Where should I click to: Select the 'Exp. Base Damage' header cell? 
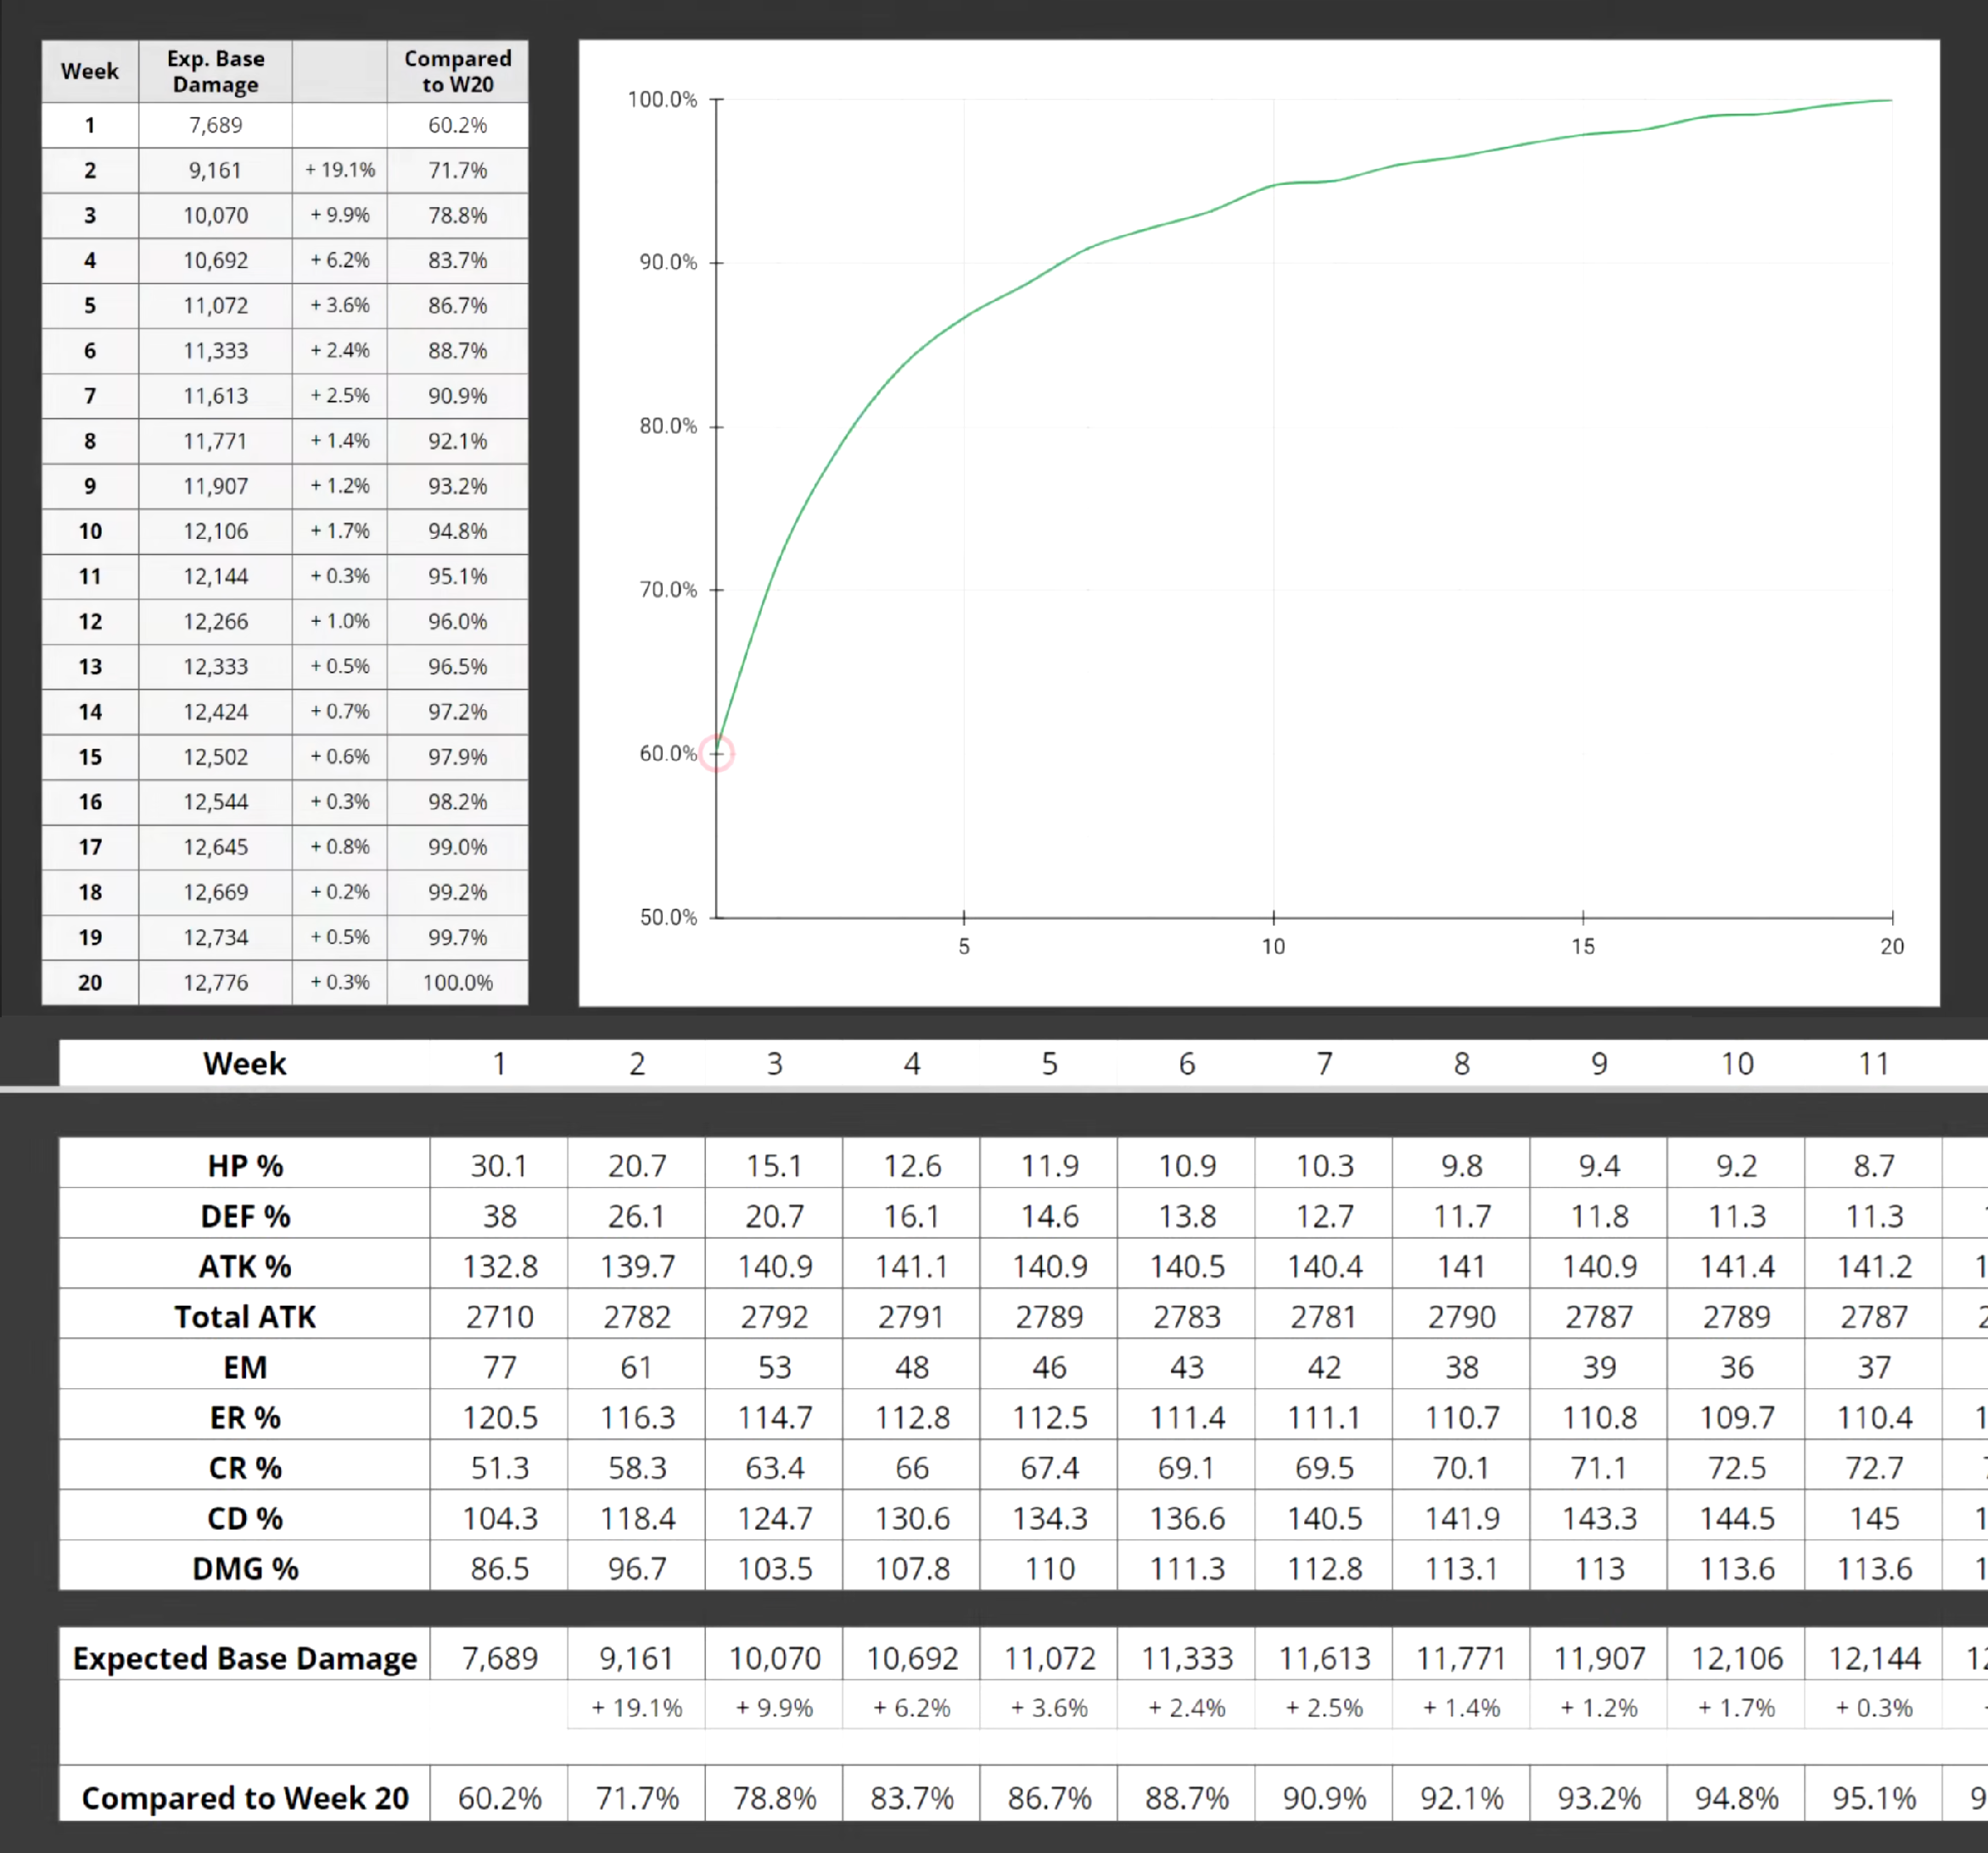[215, 71]
